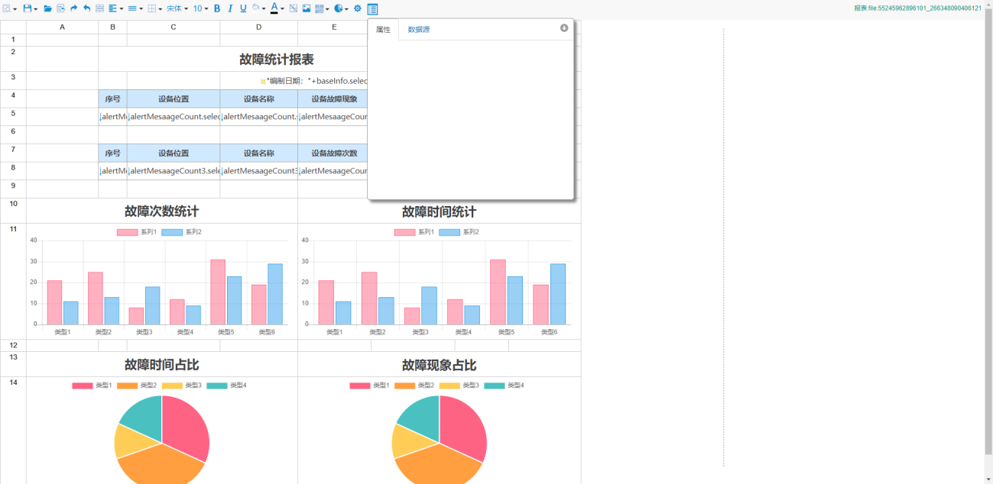Open the 宋体 font family dropdown

click(177, 8)
